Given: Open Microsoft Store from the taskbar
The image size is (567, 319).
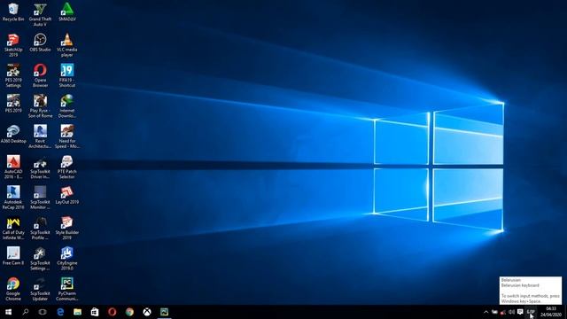Looking at the screenshot, I should (x=95, y=312).
